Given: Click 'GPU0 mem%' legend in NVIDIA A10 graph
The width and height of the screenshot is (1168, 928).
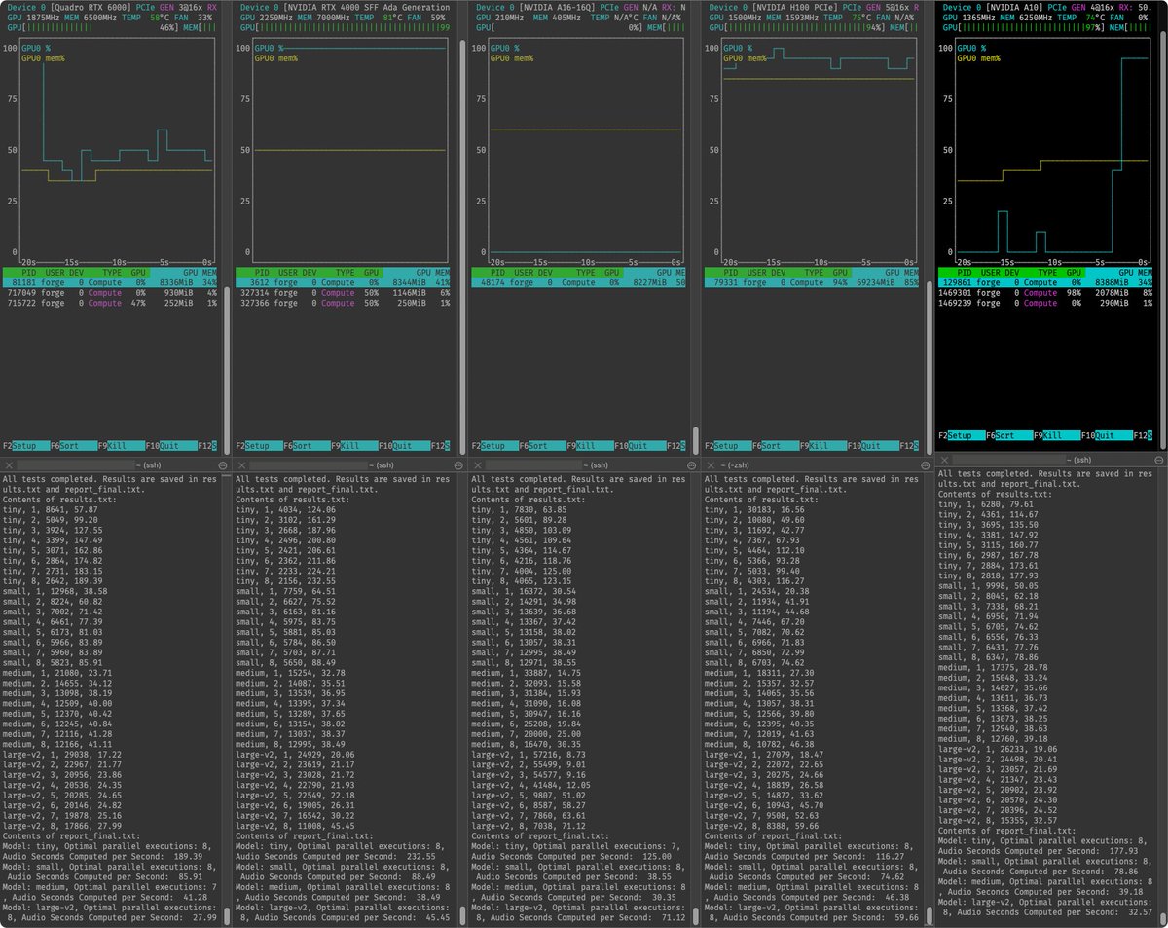Looking at the screenshot, I should click(977, 58).
